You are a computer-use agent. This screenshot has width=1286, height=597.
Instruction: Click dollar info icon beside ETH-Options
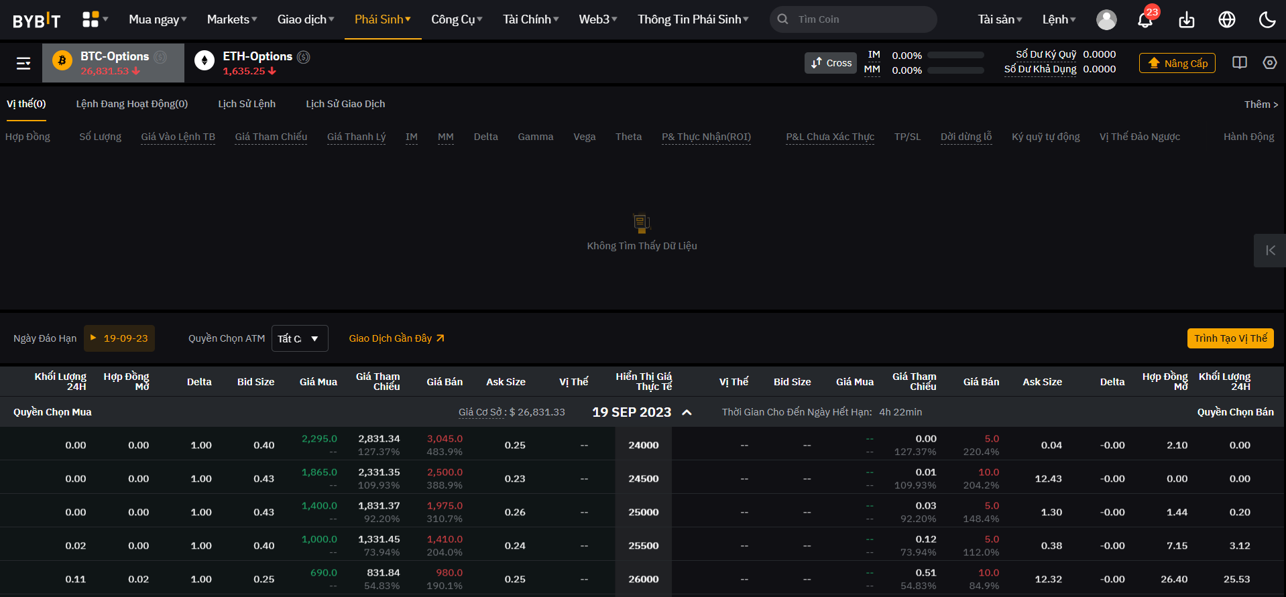pos(304,57)
